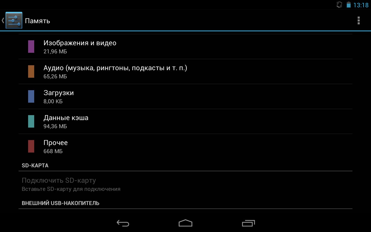
Task: Open the Recent Apps navigation button
Action: tap(248, 223)
